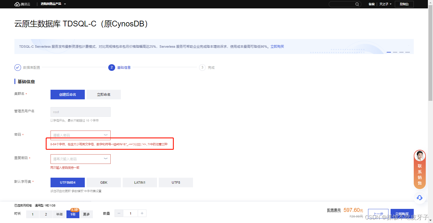This screenshot has height=223, width=433.
Task: Toggle password visibility eye in the password field
Action: click(x=106, y=135)
